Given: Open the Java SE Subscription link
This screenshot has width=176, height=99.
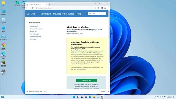Looking at the screenshot, I should [x=80, y=69].
